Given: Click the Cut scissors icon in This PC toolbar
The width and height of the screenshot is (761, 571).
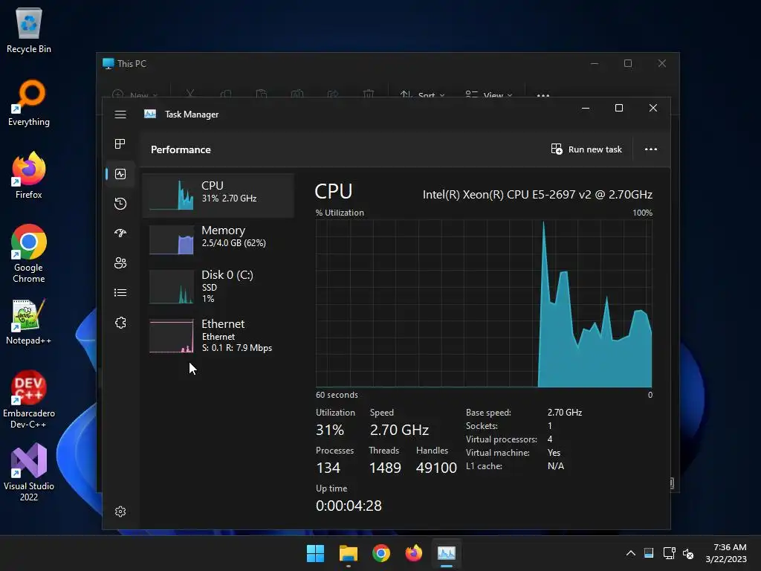Looking at the screenshot, I should click(x=190, y=94).
